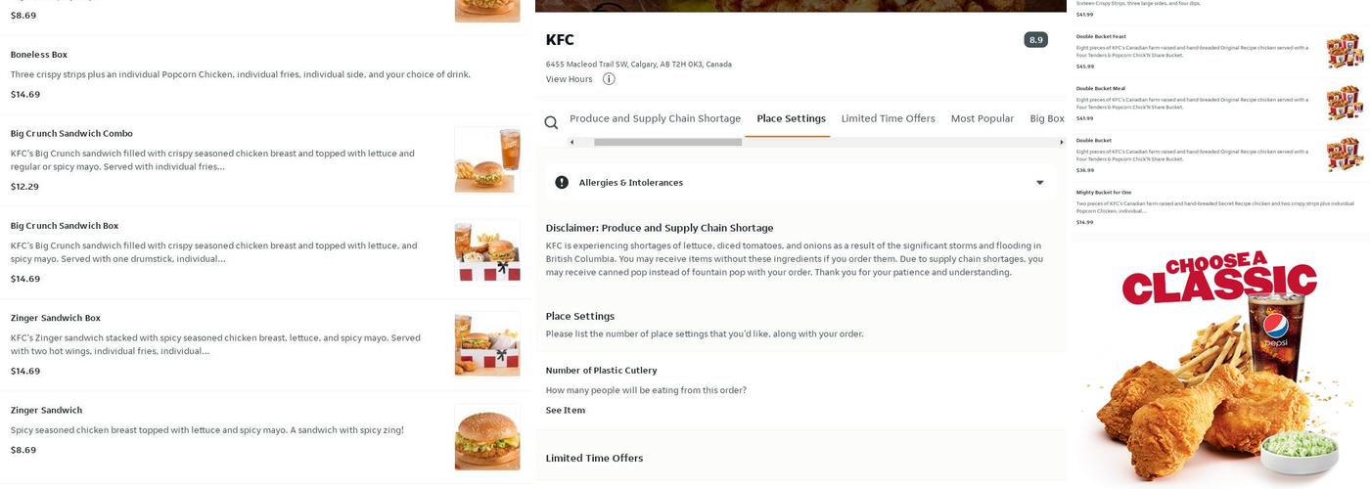
Task: Open Big Crunch Sandwich Combo image
Action: point(487,159)
